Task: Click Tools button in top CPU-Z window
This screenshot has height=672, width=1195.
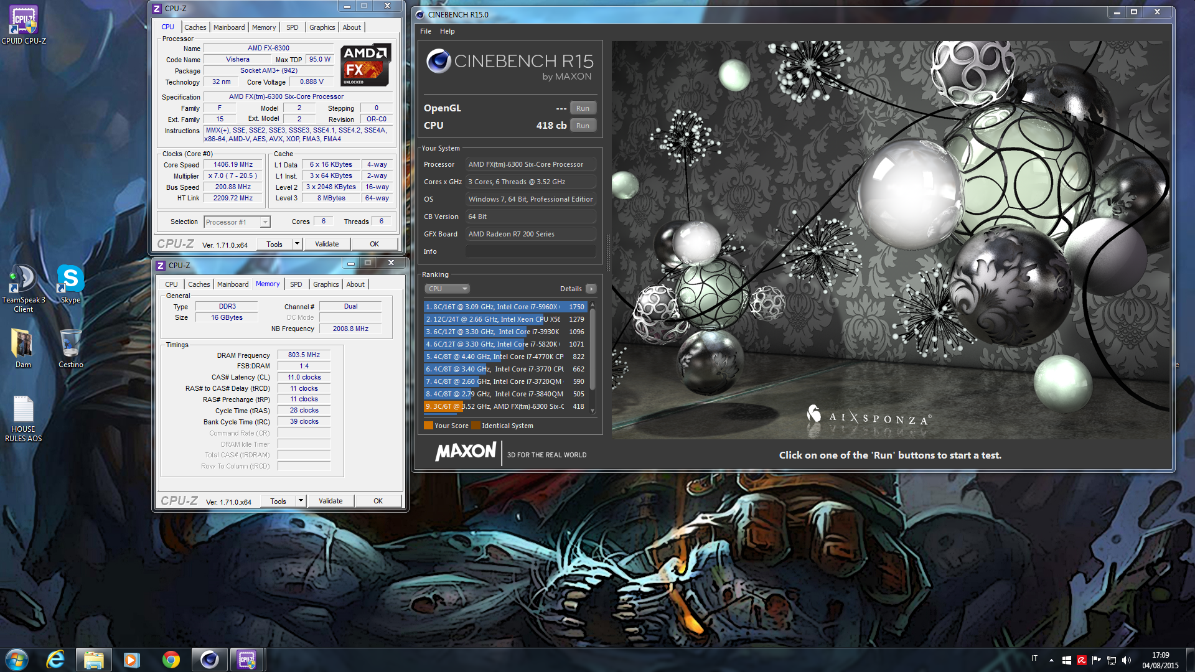Action: tap(274, 244)
